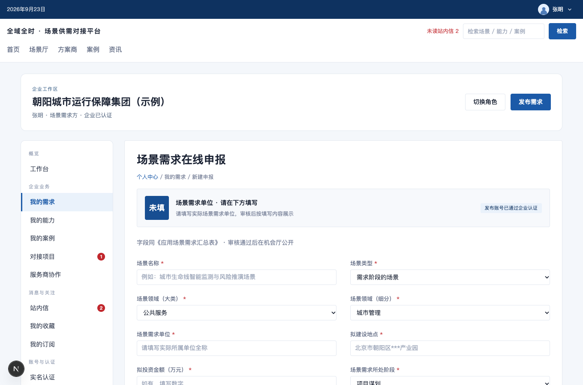This screenshot has height=385, width=583.
Task: Click the 拟投资金额（万元） input field
Action: tap(237, 381)
